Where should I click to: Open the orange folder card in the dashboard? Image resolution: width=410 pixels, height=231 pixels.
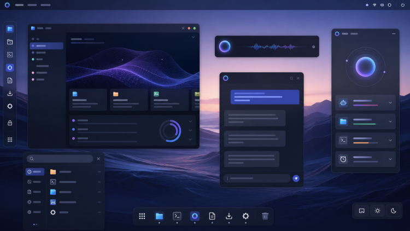tap(129, 100)
